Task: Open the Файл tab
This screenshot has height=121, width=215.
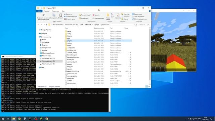Action: [x=39, y=11]
